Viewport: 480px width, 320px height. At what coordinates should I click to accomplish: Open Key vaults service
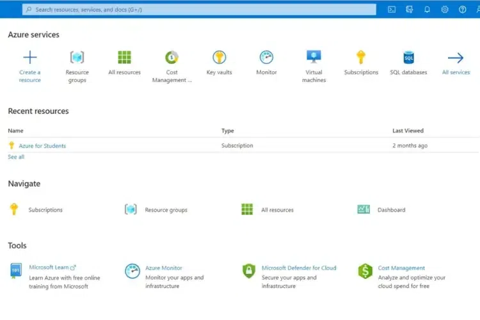[x=219, y=63]
